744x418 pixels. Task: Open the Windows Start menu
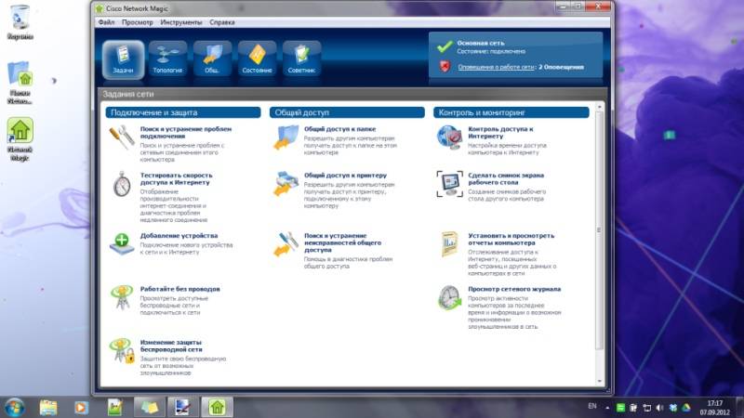tap(15, 406)
